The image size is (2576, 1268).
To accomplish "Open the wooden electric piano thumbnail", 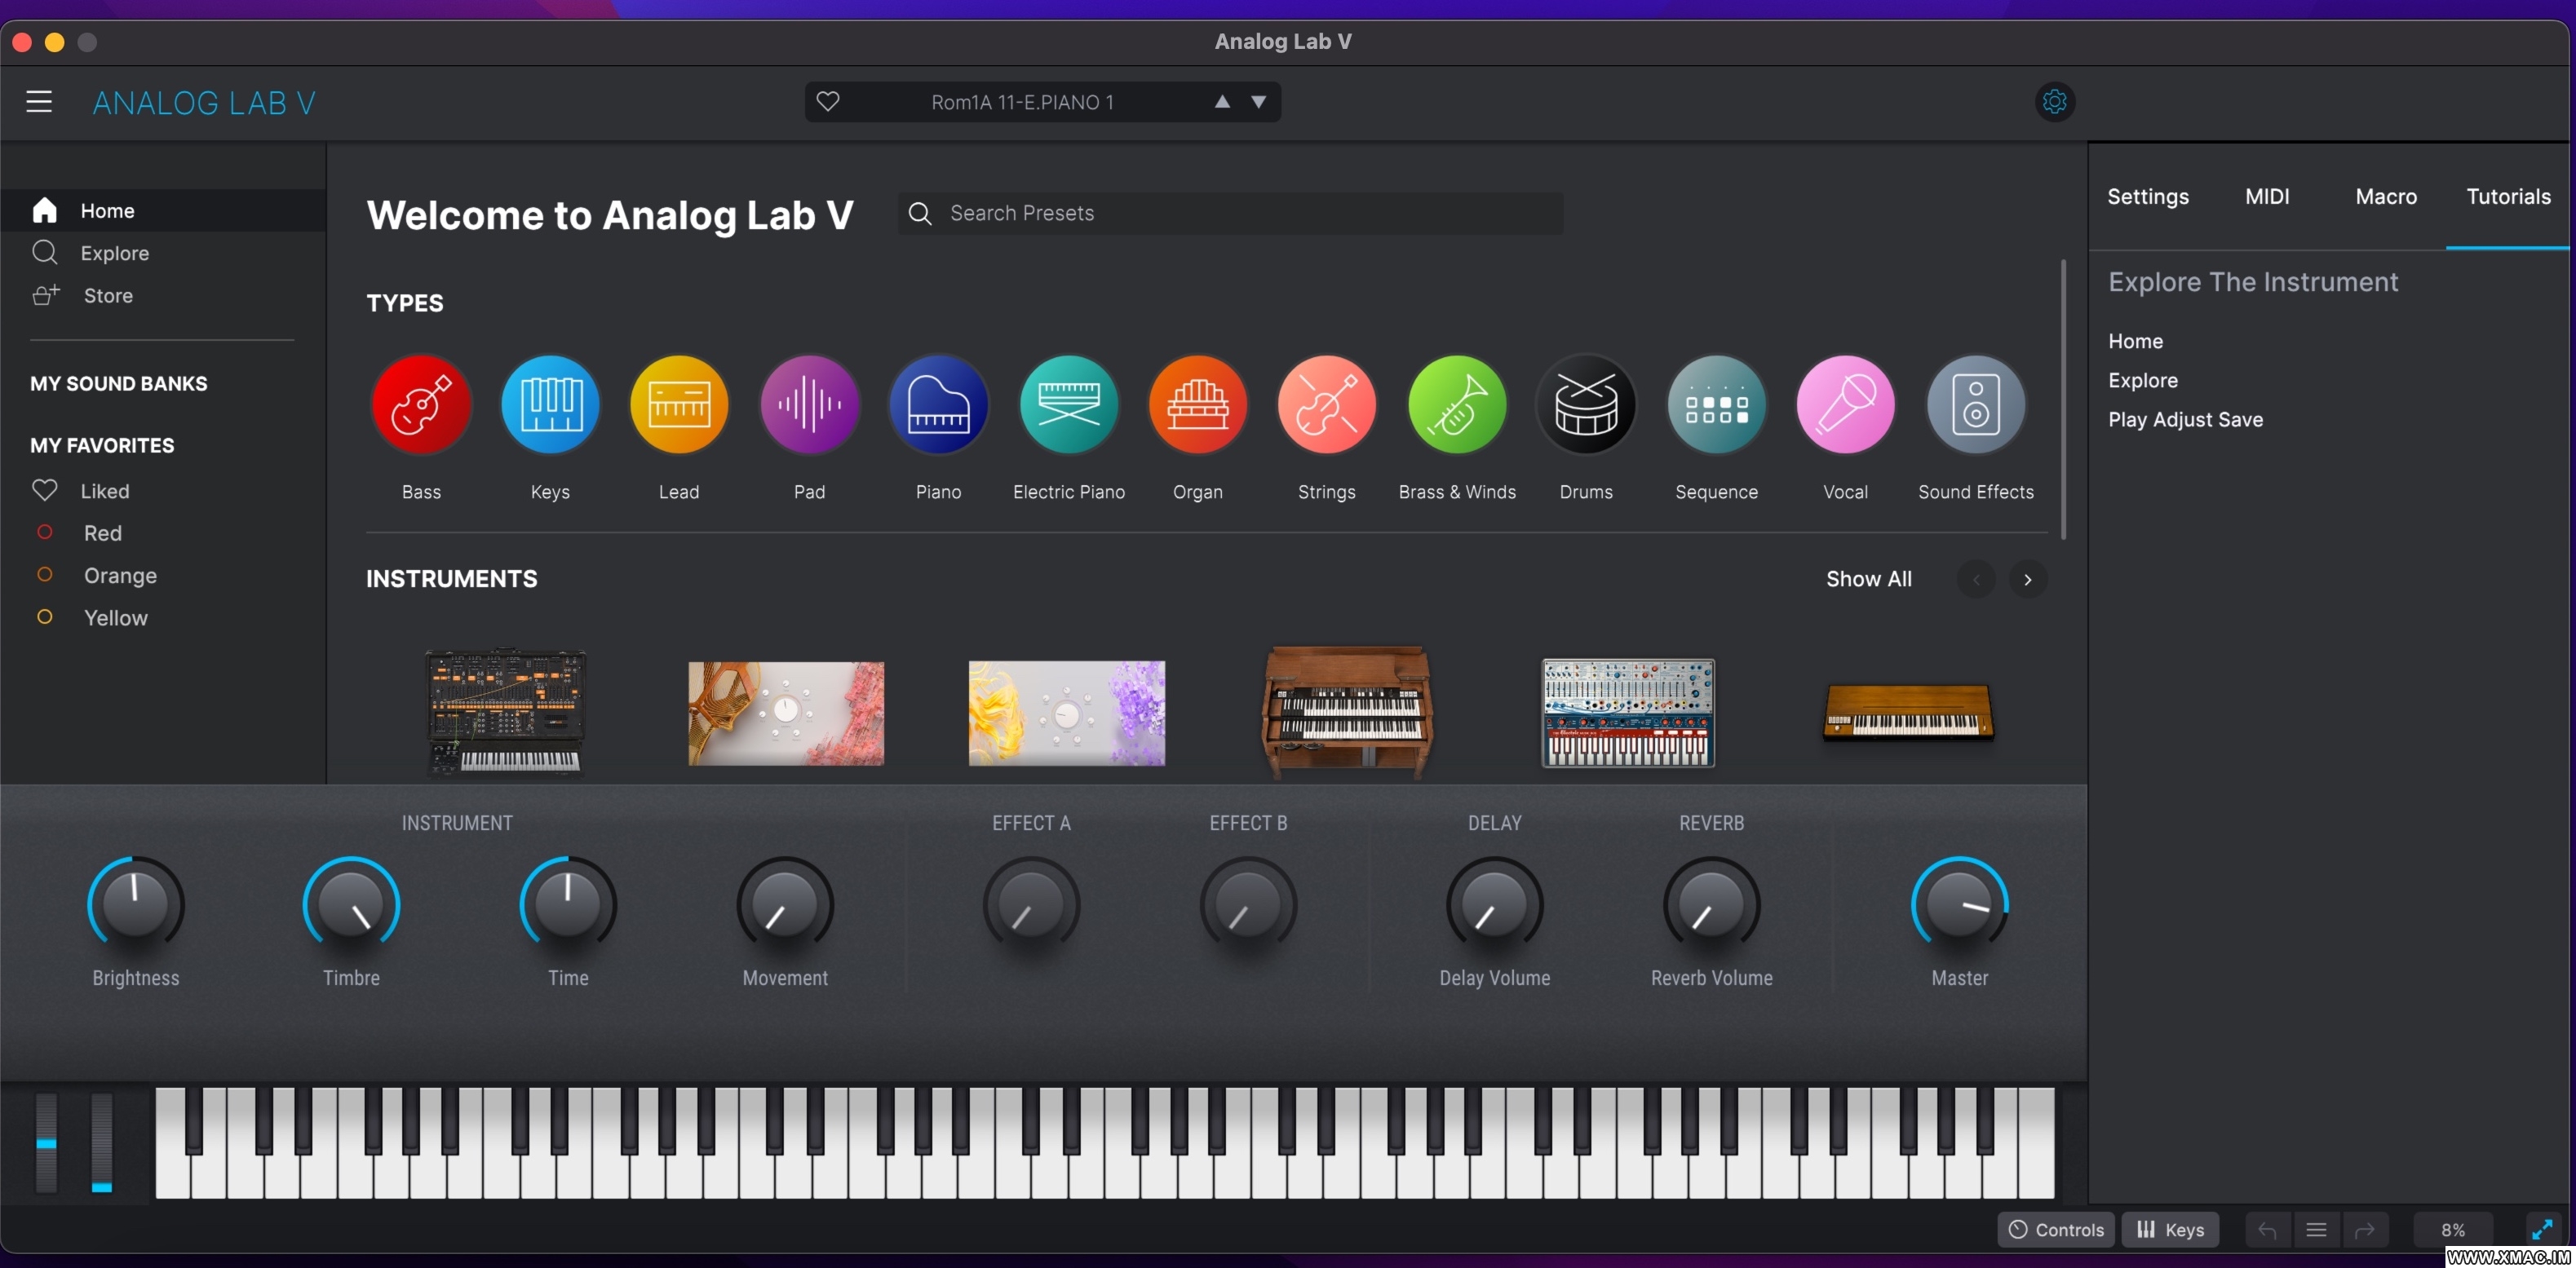I will tap(1907, 713).
